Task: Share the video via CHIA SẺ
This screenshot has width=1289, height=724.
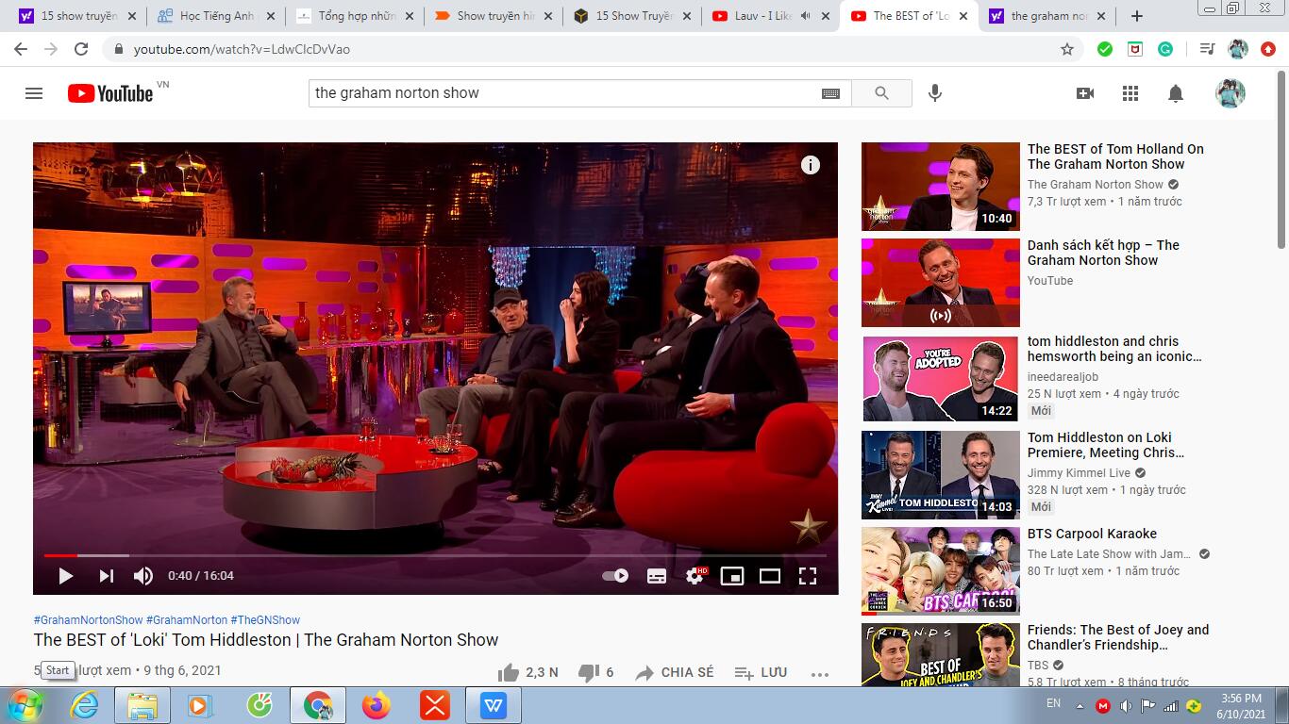Action: click(675, 672)
